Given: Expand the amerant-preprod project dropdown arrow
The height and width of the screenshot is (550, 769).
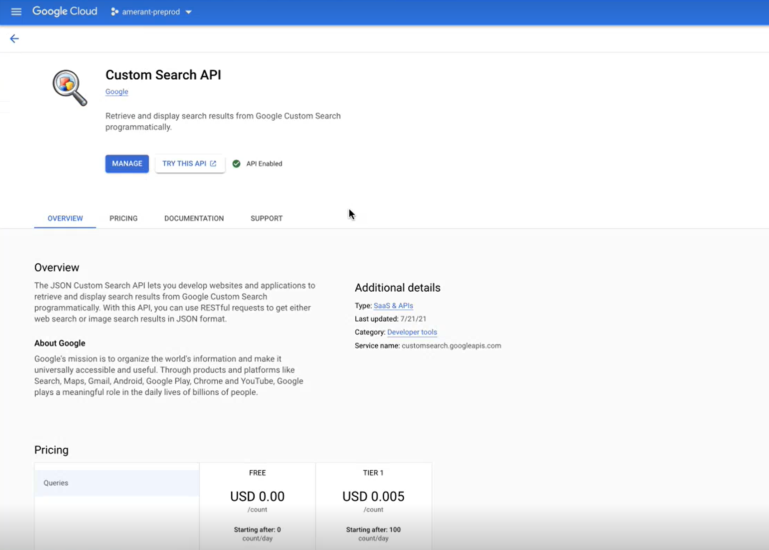Looking at the screenshot, I should (189, 12).
